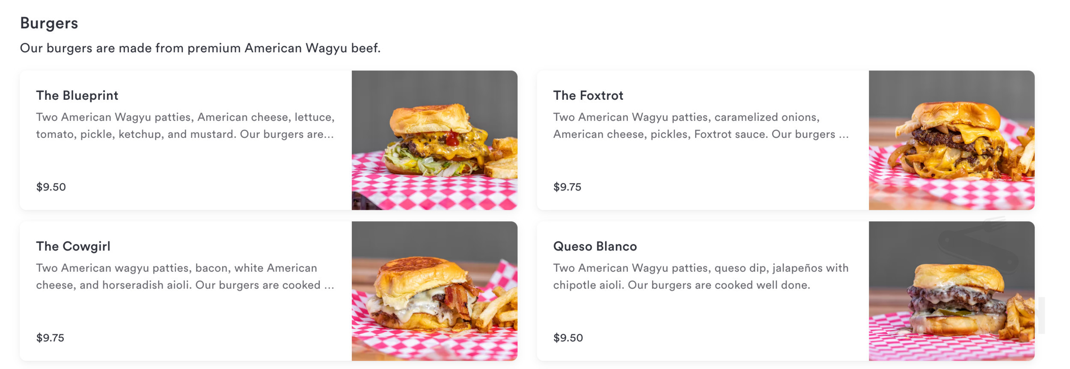
Task: Click The Cowgirl item title
Action: tap(73, 246)
